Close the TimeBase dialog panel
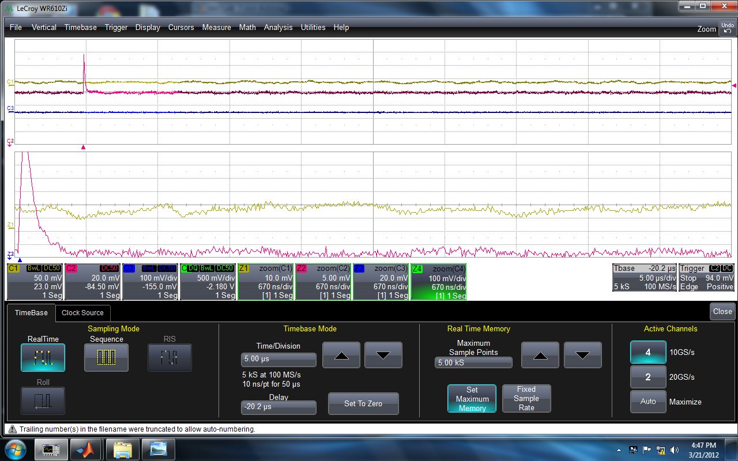 [722, 311]
